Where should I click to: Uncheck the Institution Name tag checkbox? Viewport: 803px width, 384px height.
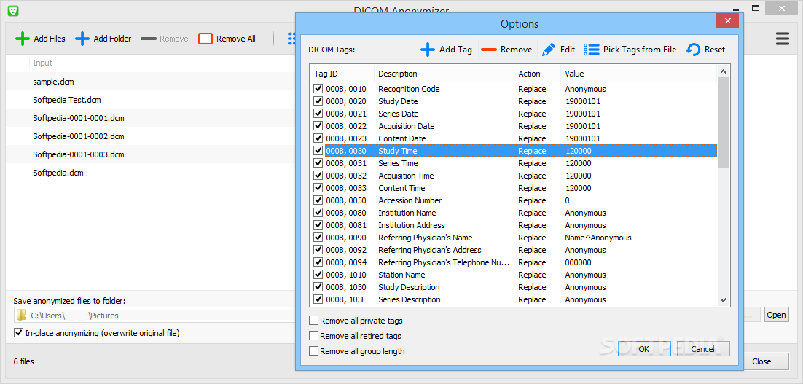pos(318,213)
